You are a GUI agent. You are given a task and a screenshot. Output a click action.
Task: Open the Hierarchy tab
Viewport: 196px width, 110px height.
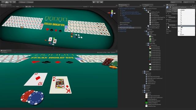click(x=124, y=5)
